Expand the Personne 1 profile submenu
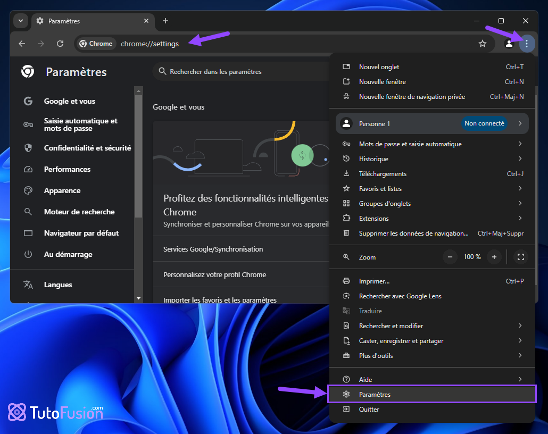This screenshot has width=548, height=434. click(x=432, y=123)
